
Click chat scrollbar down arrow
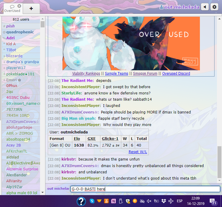click(219, 180)
